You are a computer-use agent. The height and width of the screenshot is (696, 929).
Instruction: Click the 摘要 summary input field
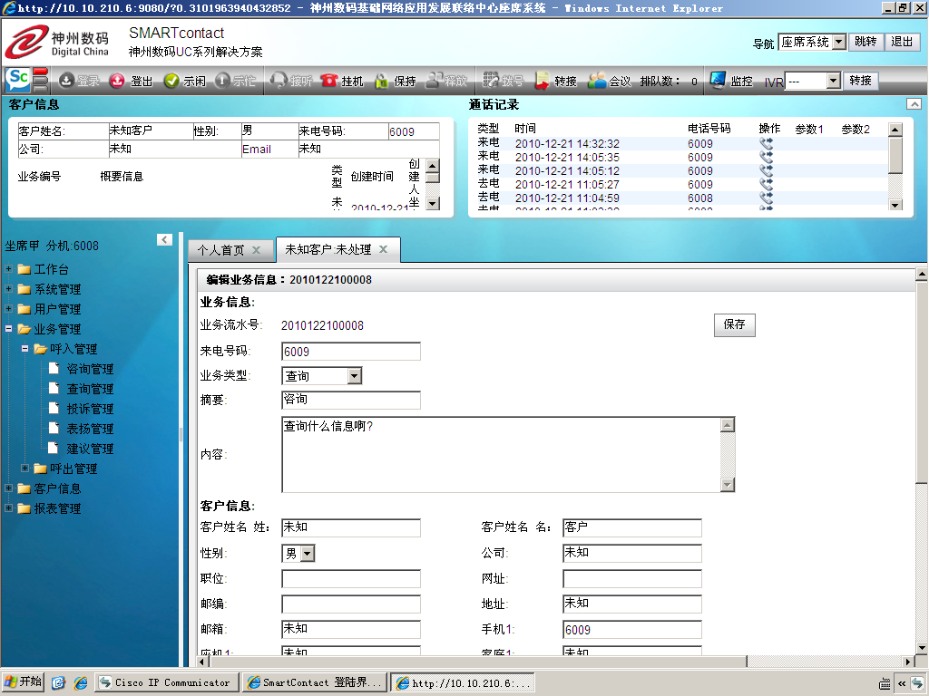click(x=351, y=400)
